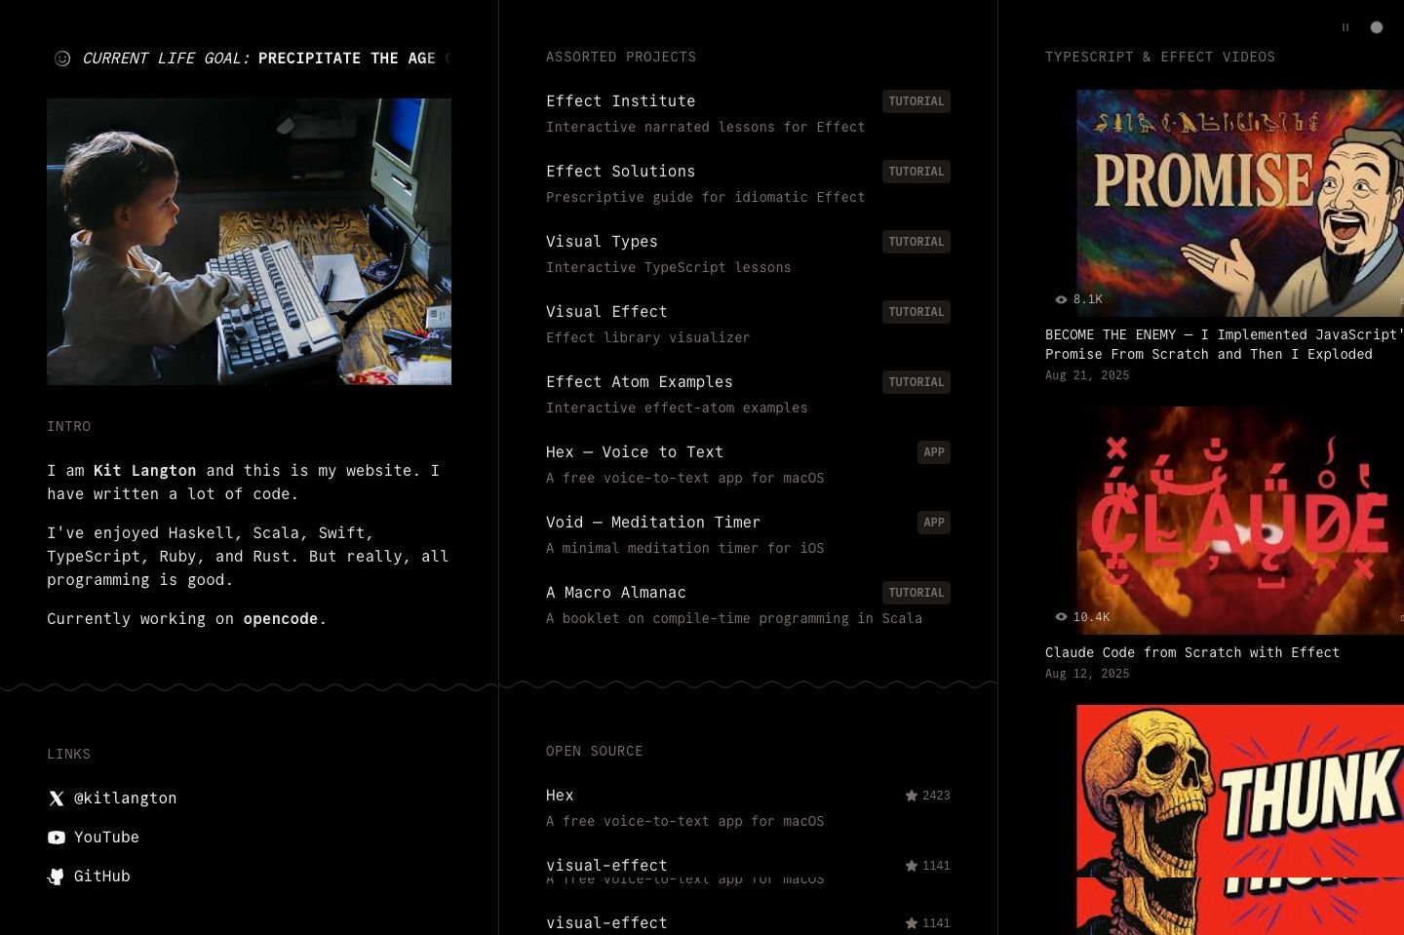Open 'Claude Code from Scratch with Effect' title

[1192, 652]
